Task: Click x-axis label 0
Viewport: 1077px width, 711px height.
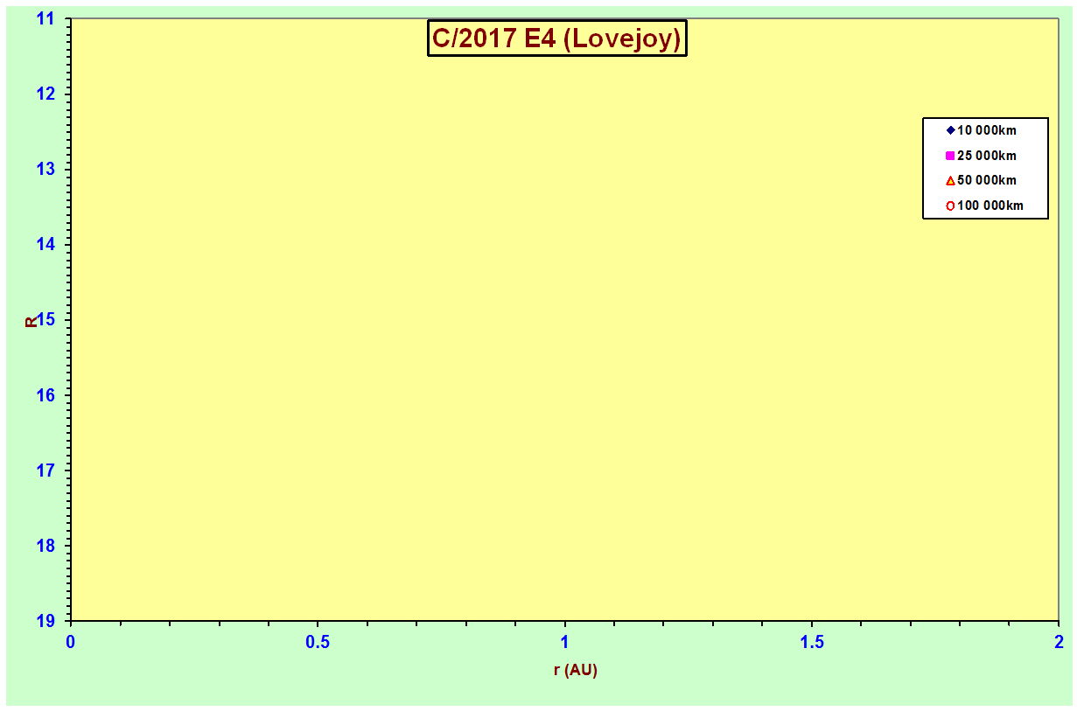Action: pos(71,642)
